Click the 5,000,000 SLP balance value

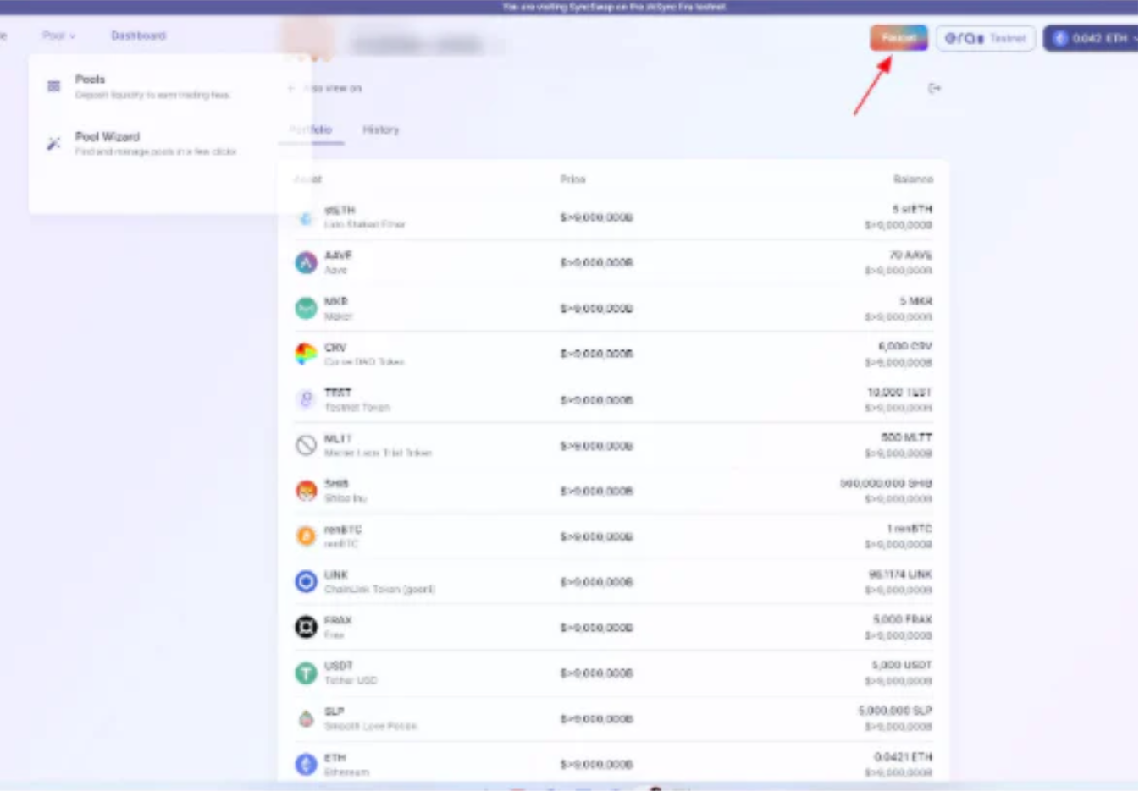point(895,711)
